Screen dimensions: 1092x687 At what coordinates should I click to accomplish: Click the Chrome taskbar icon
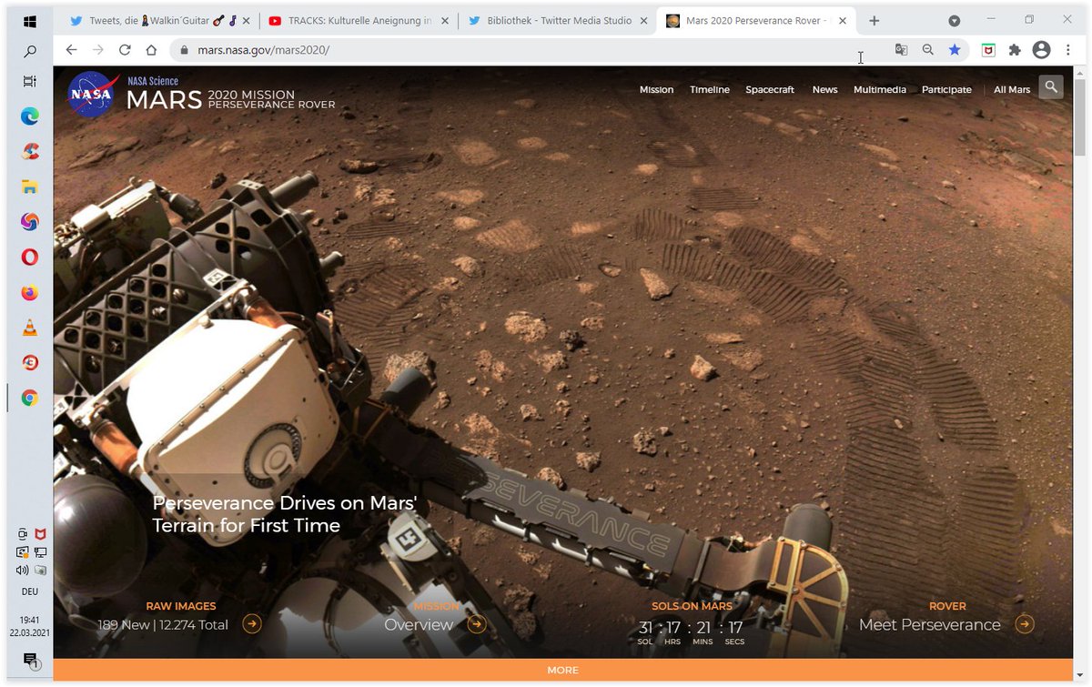click(x=29, y=398)
